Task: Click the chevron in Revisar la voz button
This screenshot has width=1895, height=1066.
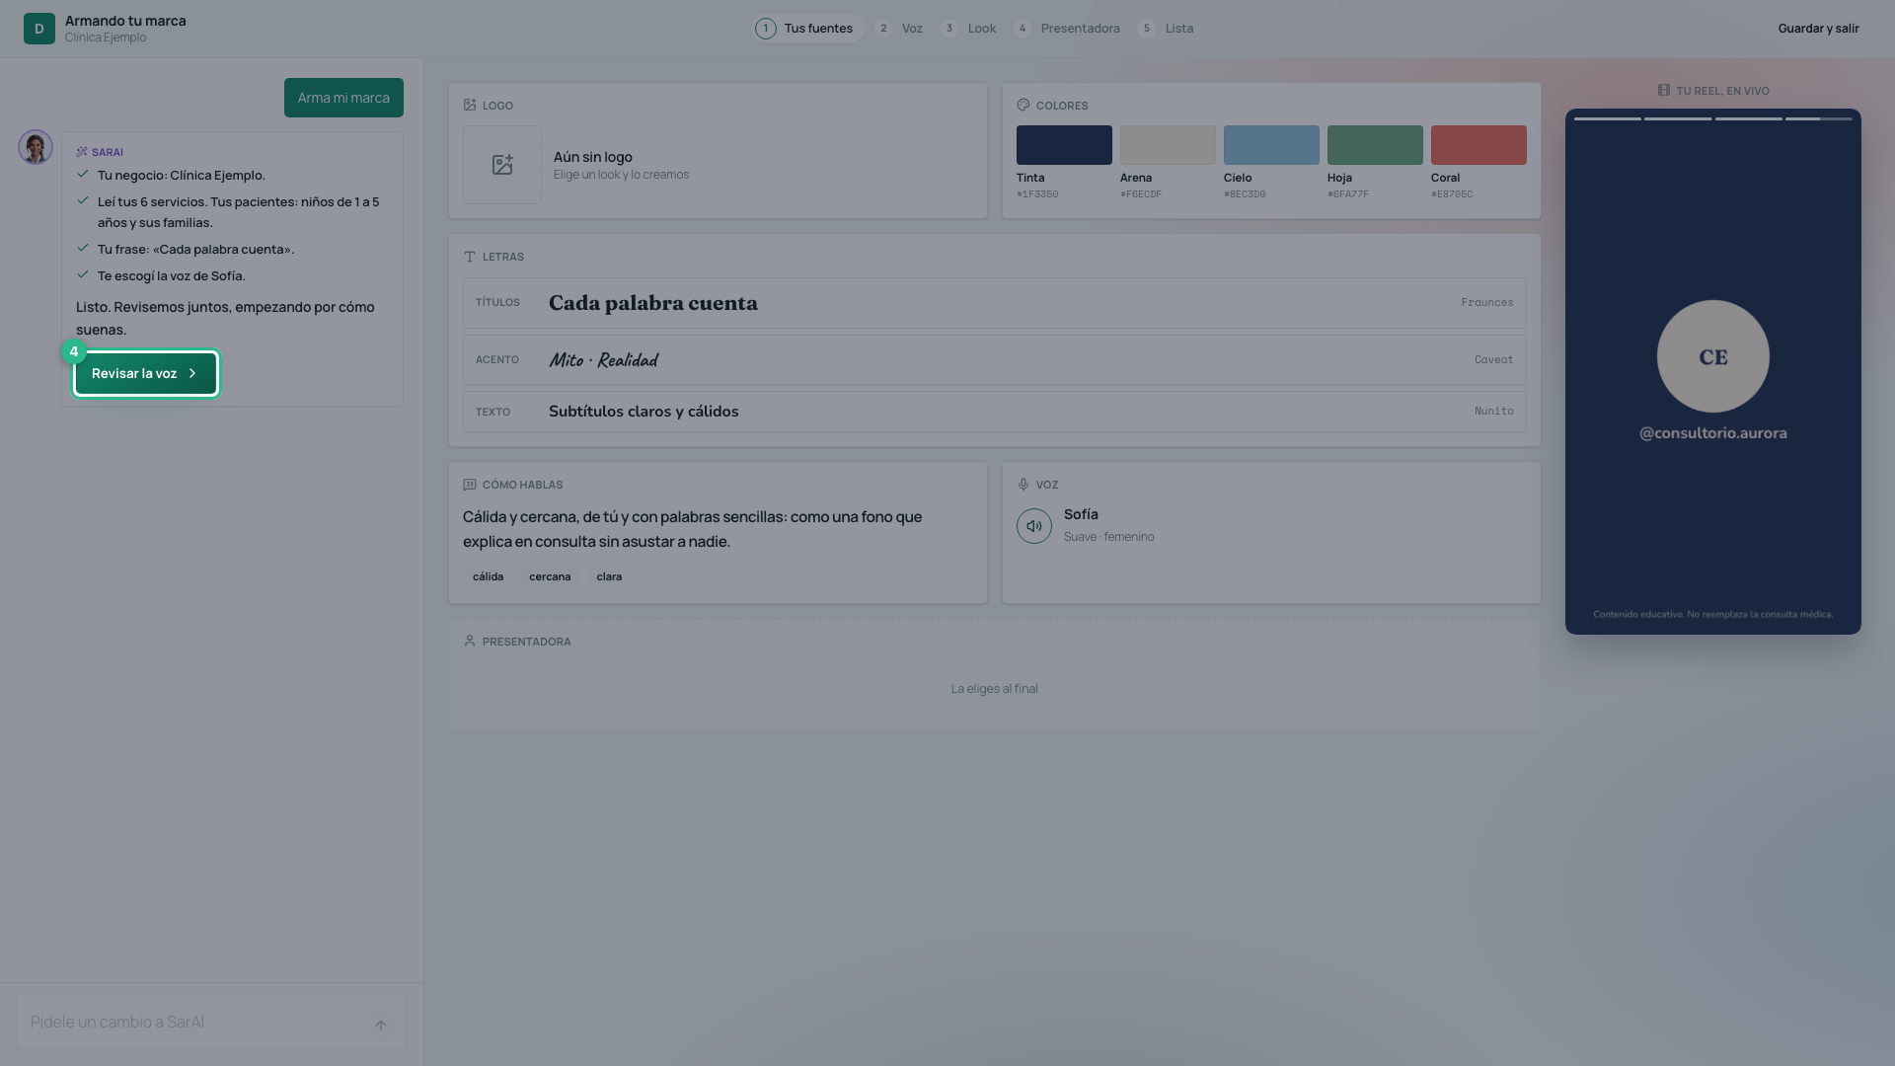Action: (x=192, y=373)
